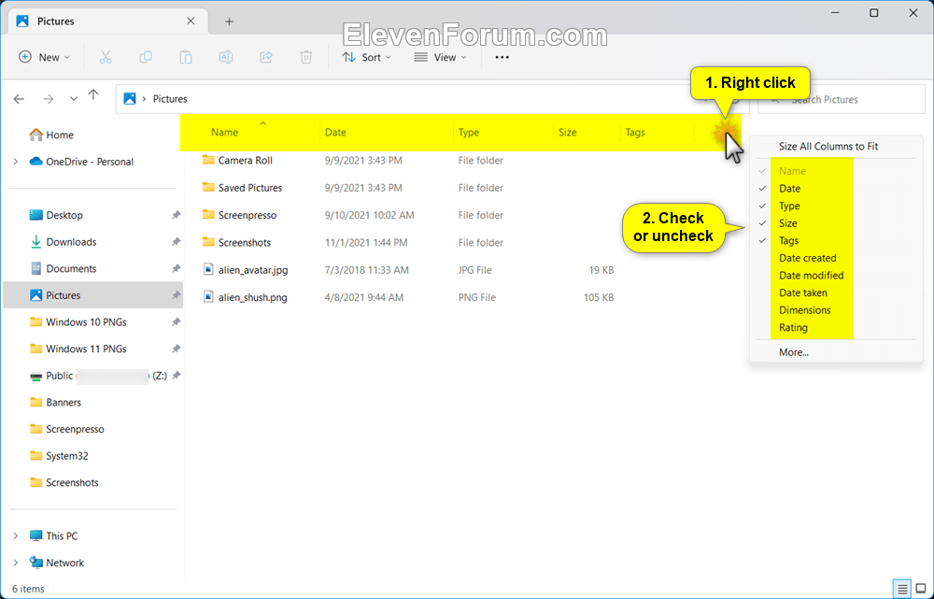Open the See more toolbar button
This screenshot has width=934, height=599.
pos(502,57)
